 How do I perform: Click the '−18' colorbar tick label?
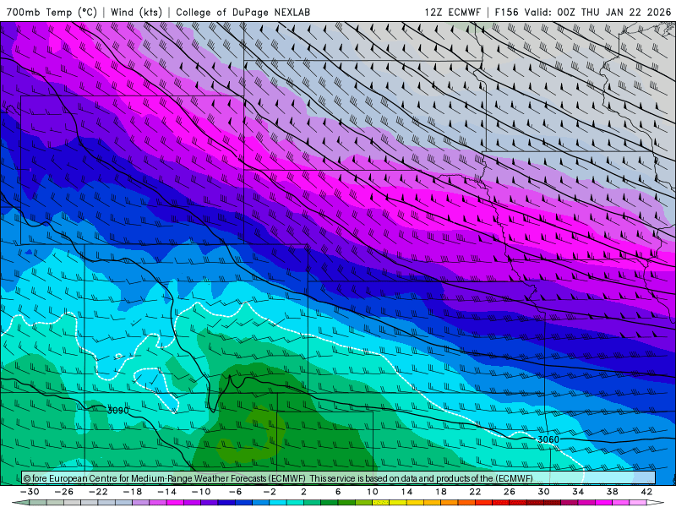tap(133, 492)
